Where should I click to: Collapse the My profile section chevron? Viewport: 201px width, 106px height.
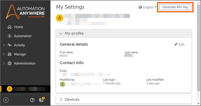(x=61, y=34)
